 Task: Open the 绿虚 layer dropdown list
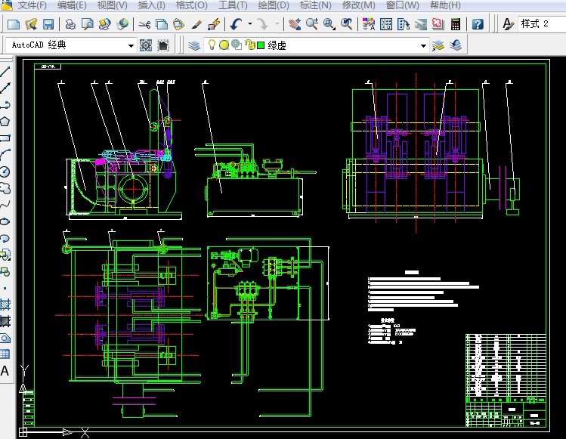[424, 45]
